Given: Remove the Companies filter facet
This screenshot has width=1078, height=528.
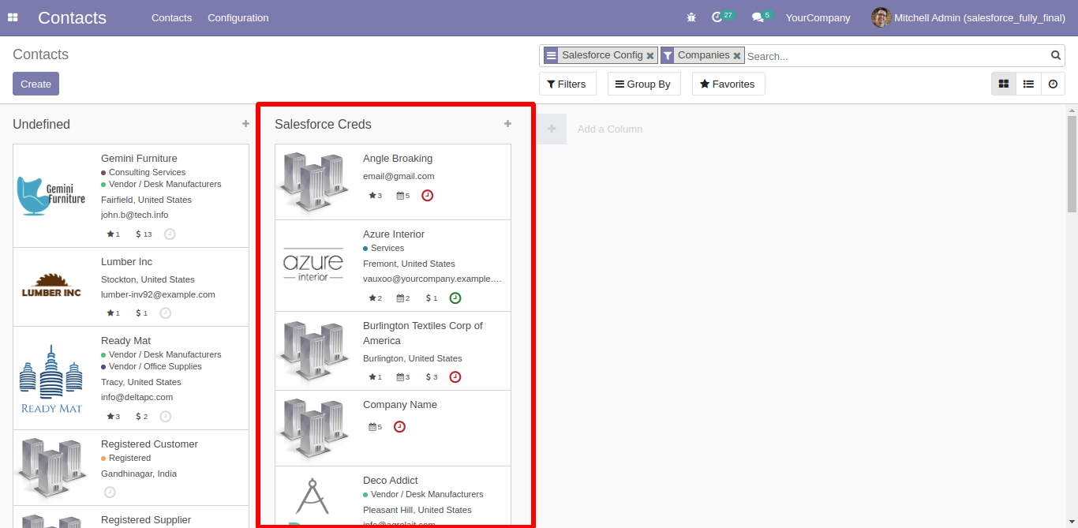Looking at the screenshot, I should (737, 56).
